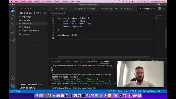
Task: Open the Editar menu
Action: (x=30, y=1)
